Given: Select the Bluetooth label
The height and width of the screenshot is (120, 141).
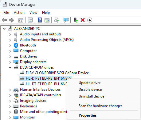Looking at the screenshot, I should pyautogui.click(x=28, y=45).
